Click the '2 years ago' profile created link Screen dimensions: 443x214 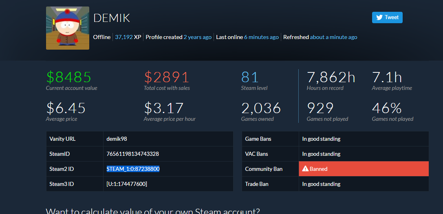[x=198, y=37]
